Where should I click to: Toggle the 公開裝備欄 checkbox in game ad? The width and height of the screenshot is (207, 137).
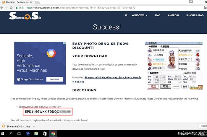(184, 73)
